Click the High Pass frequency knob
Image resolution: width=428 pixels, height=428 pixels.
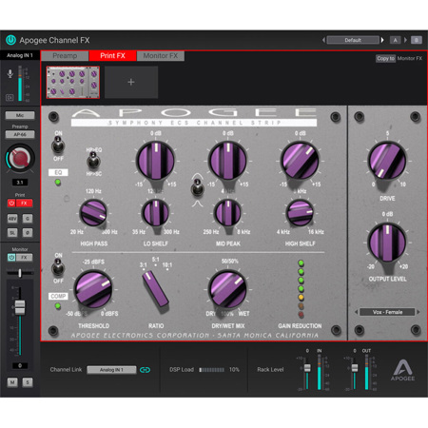(x=93, y=213)
